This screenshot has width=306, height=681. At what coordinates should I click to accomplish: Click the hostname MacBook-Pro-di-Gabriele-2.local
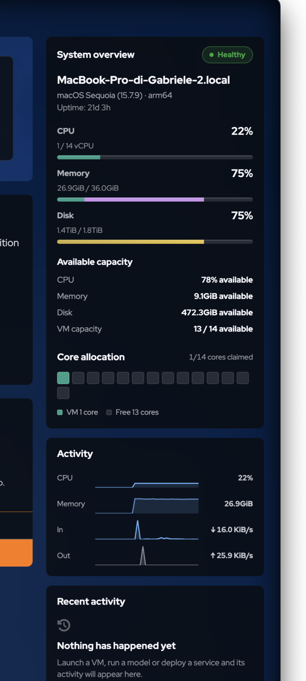coord(143,80)
